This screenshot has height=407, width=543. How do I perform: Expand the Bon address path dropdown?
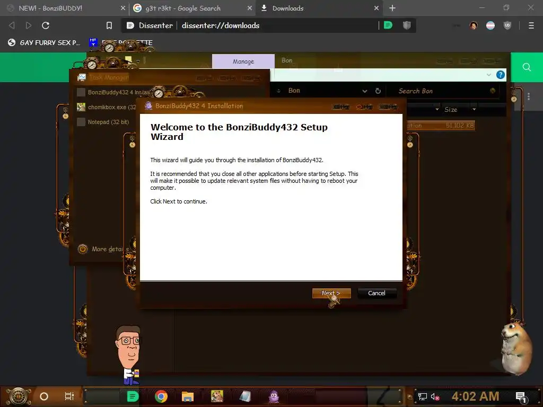365,91
